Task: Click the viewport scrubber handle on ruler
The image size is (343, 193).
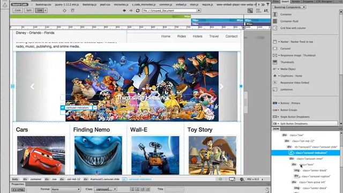Action: click(243, 28)
